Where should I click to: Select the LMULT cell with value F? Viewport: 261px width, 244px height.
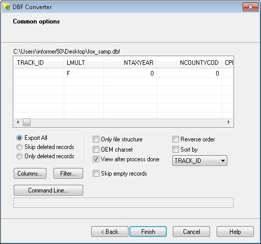84,74
